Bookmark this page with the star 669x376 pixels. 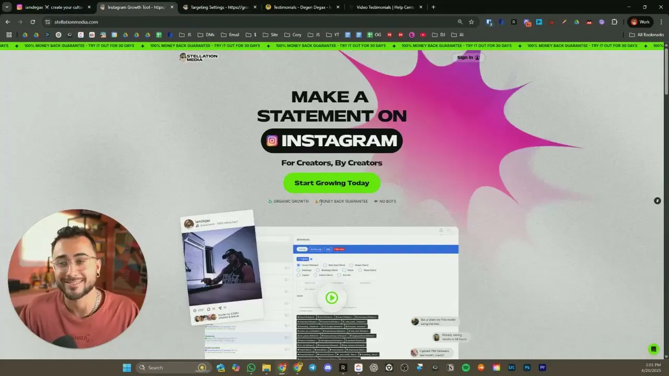(471, 22)
